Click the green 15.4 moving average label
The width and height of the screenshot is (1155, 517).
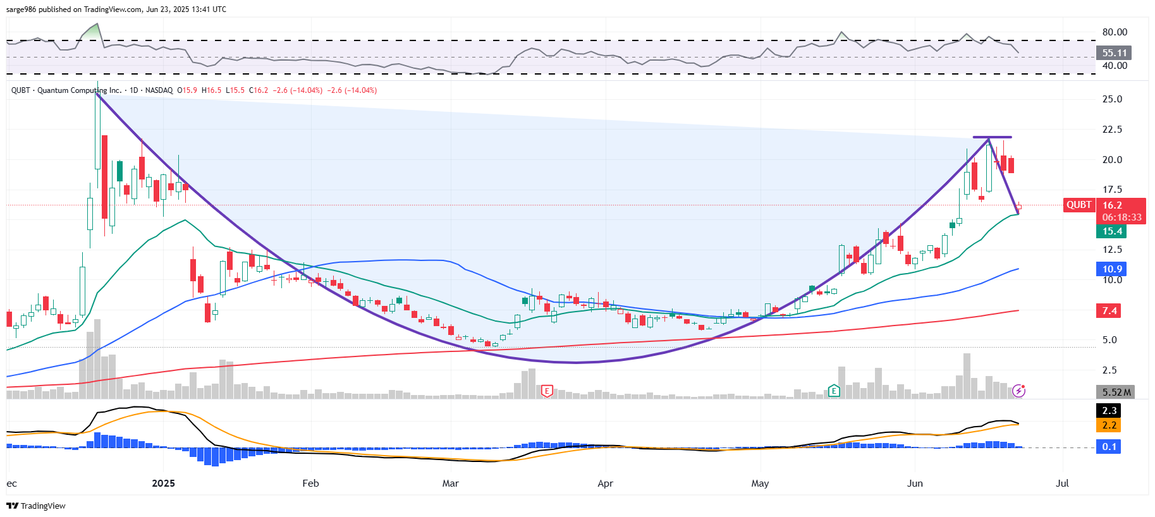(x=1112, y=231)
